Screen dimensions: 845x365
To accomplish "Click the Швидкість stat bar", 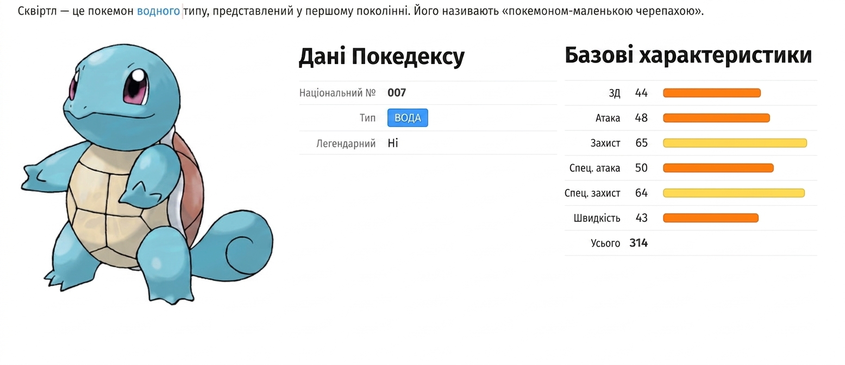I will point(711,218).
